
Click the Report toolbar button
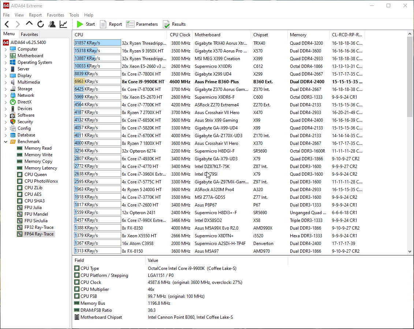111,24
